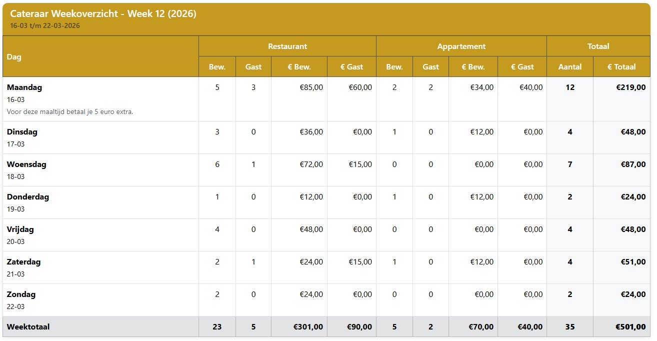
Task: Click the 5 euro extra note under Maandag
Action: click(70, 112)
